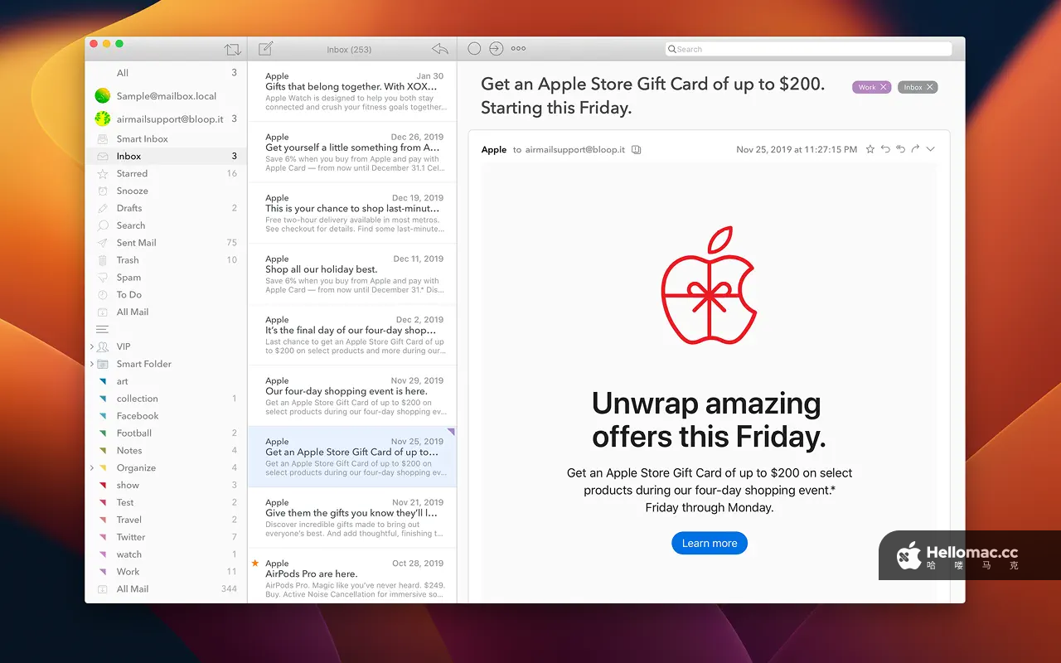This screenshot has width=1061, height=663.
Task: Open email 'Gifts that belong together'
Action: pos(352,91)
